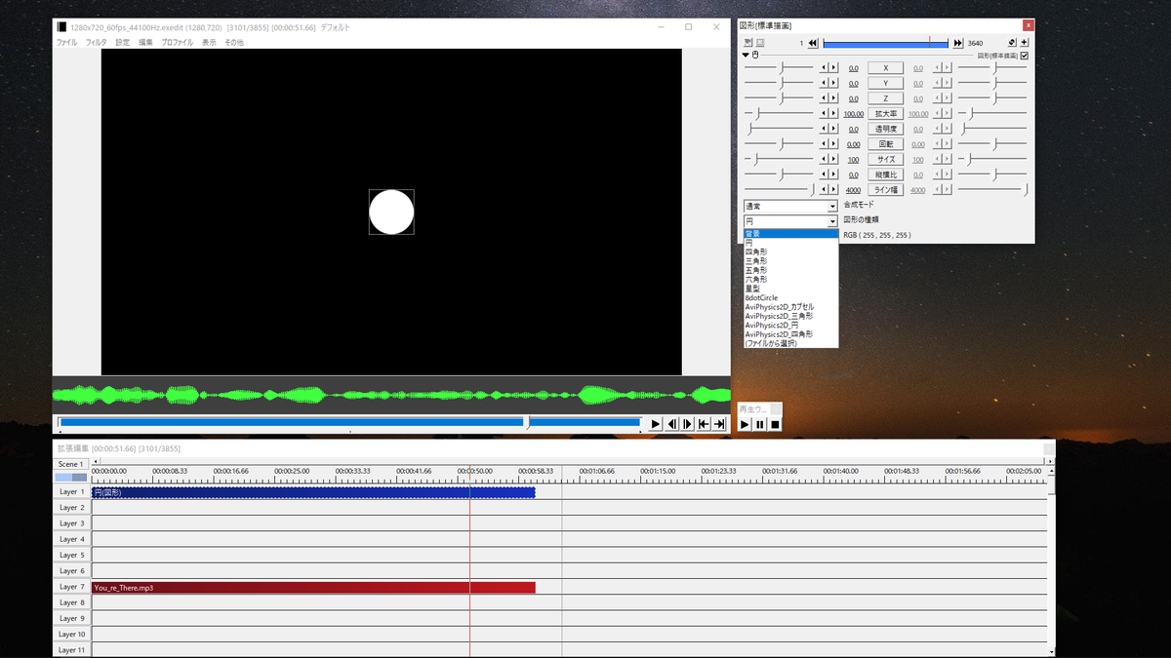Jump to the end frame in main window
The image size is (1171, 658).
[719, 424]
